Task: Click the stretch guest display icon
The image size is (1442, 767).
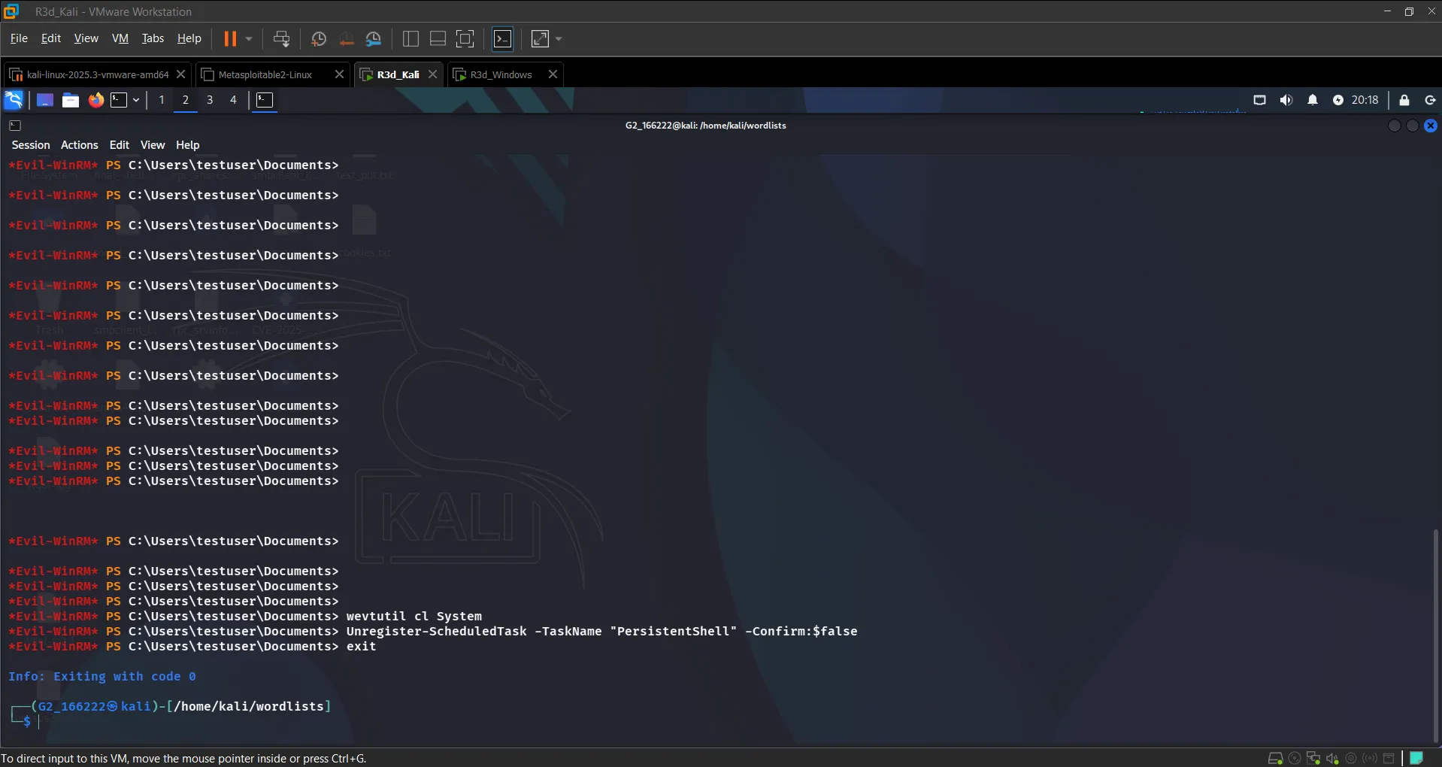Action: [541, 38]
